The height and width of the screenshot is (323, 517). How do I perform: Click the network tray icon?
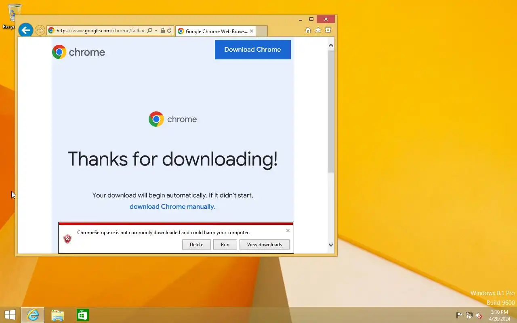(469, 315)
